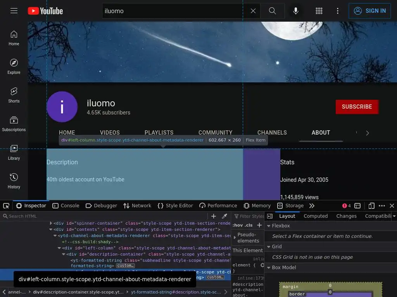Click the iluomo channel avatar
The height and width of the screenshot is (297, 397).
62,107
